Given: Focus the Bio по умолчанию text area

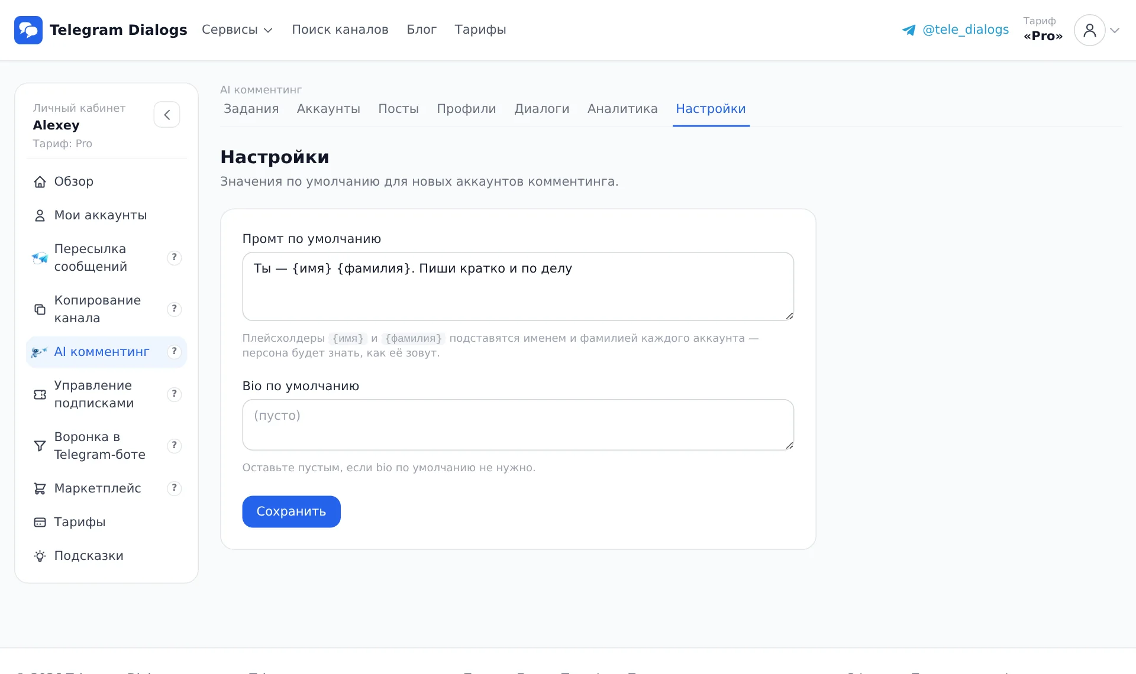Looking at the screenshot, I should point(518,425).
